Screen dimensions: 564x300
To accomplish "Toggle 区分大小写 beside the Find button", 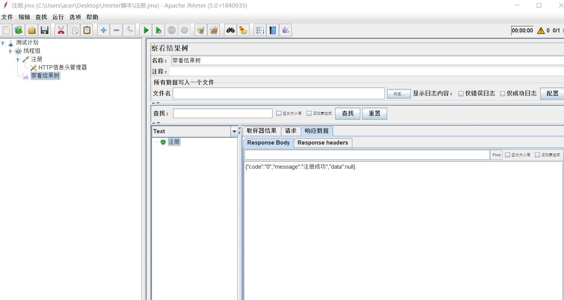I will [508, 155].
